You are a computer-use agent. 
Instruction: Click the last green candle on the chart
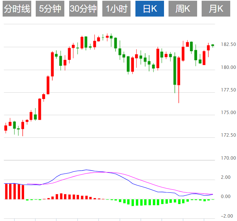[213, 45]
